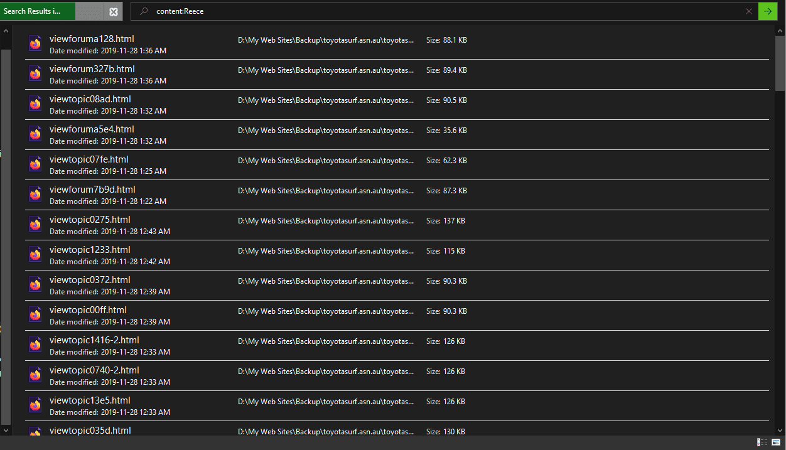Click the results list vertical scrollbar thumb
The width and height of the screenshot is (786, 450).
780,63
